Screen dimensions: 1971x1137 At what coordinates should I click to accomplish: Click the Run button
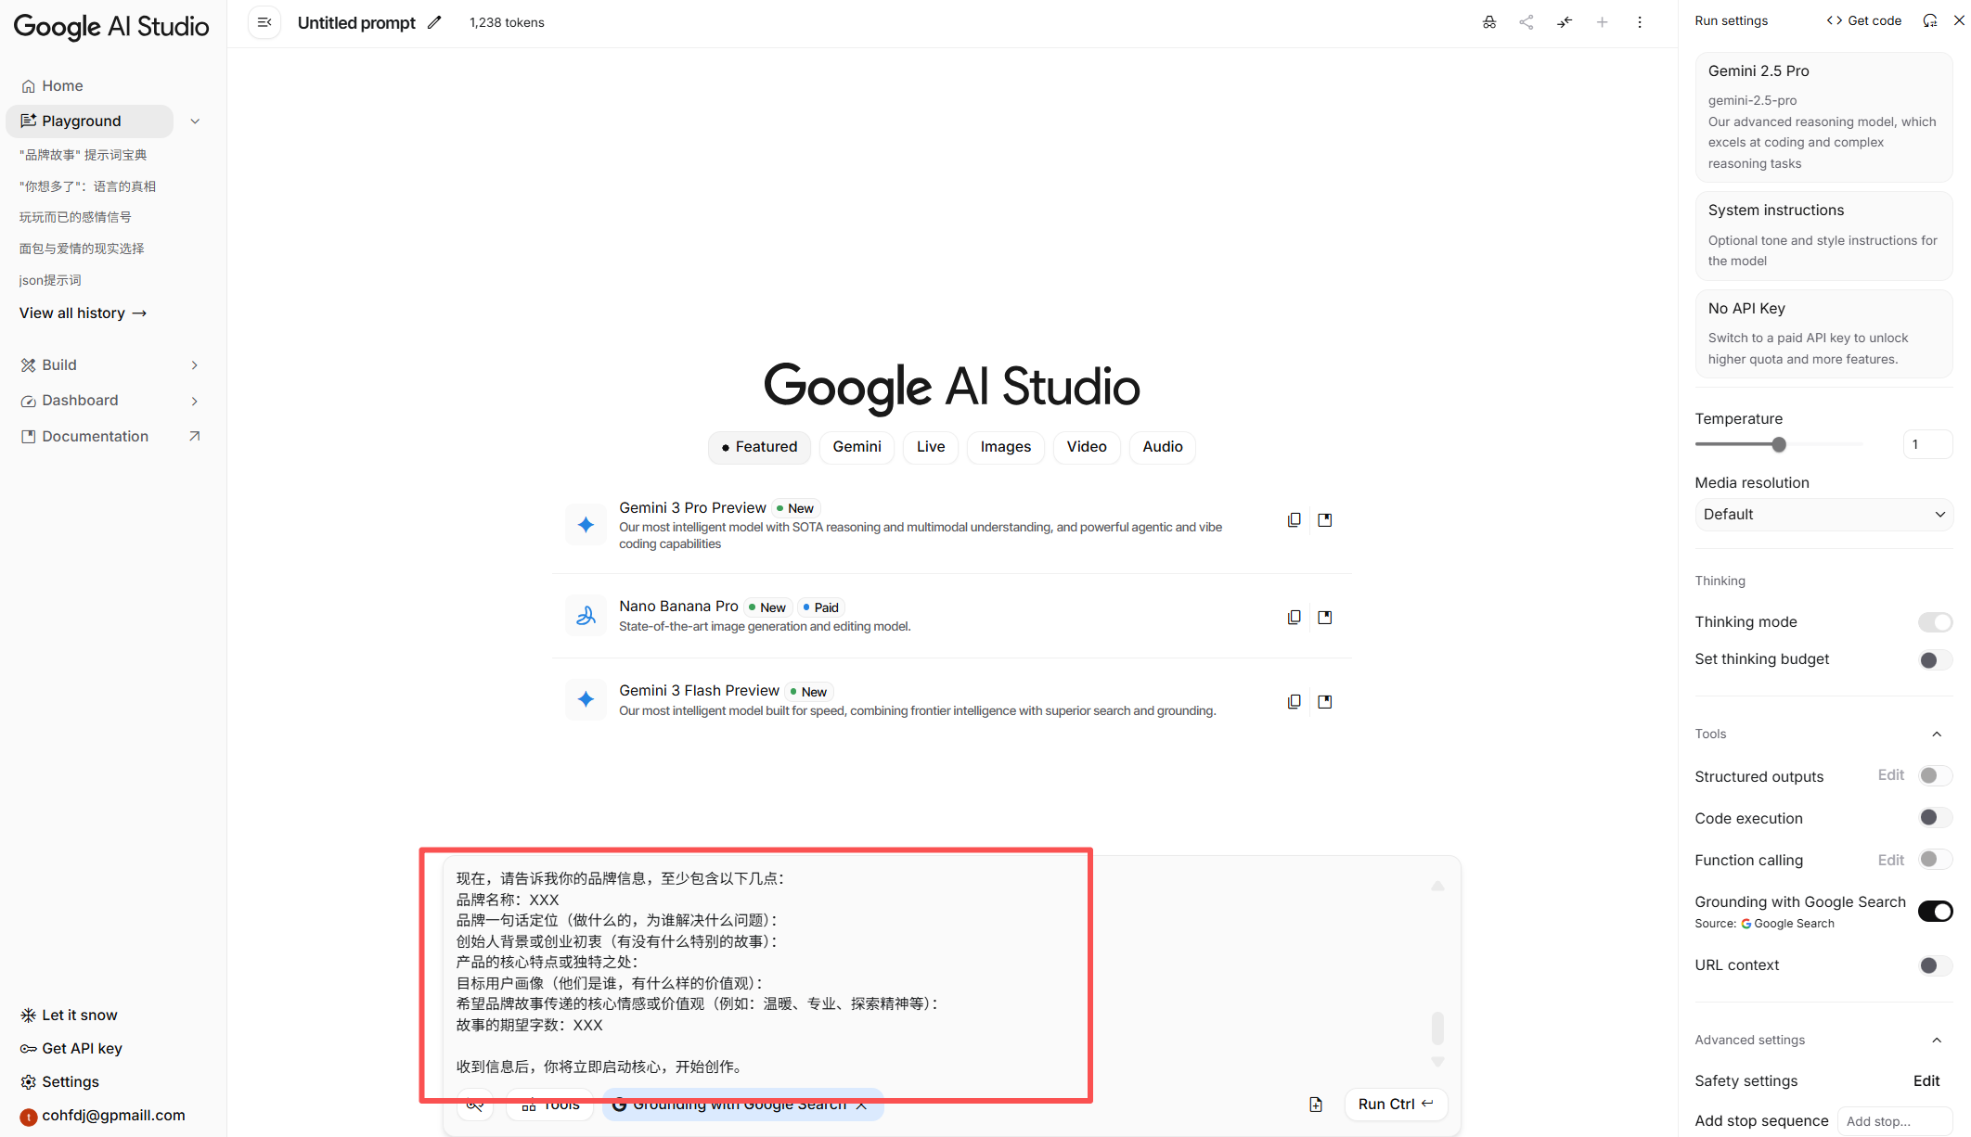pos(1395,1104)
